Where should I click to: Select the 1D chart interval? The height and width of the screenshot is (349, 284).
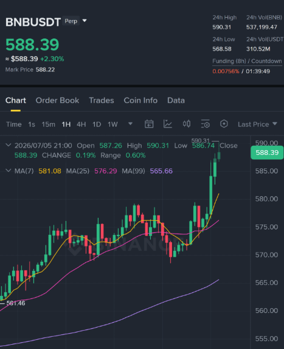click(x=97, y=124)
